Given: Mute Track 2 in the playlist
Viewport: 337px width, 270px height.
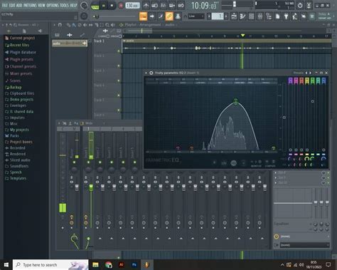Looking at the screenshot, I should tap(119, 66).
